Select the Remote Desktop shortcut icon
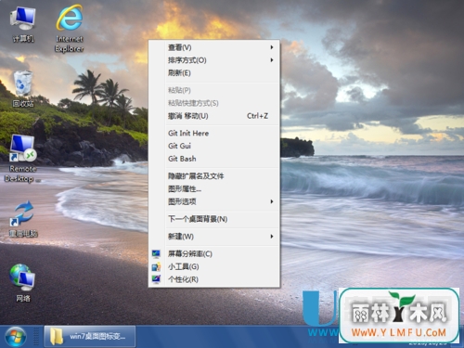This screenshot has width=464, height=348. [22, 159]
